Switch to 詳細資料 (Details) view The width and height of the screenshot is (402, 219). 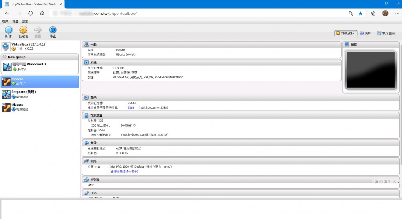coord(345,33)
